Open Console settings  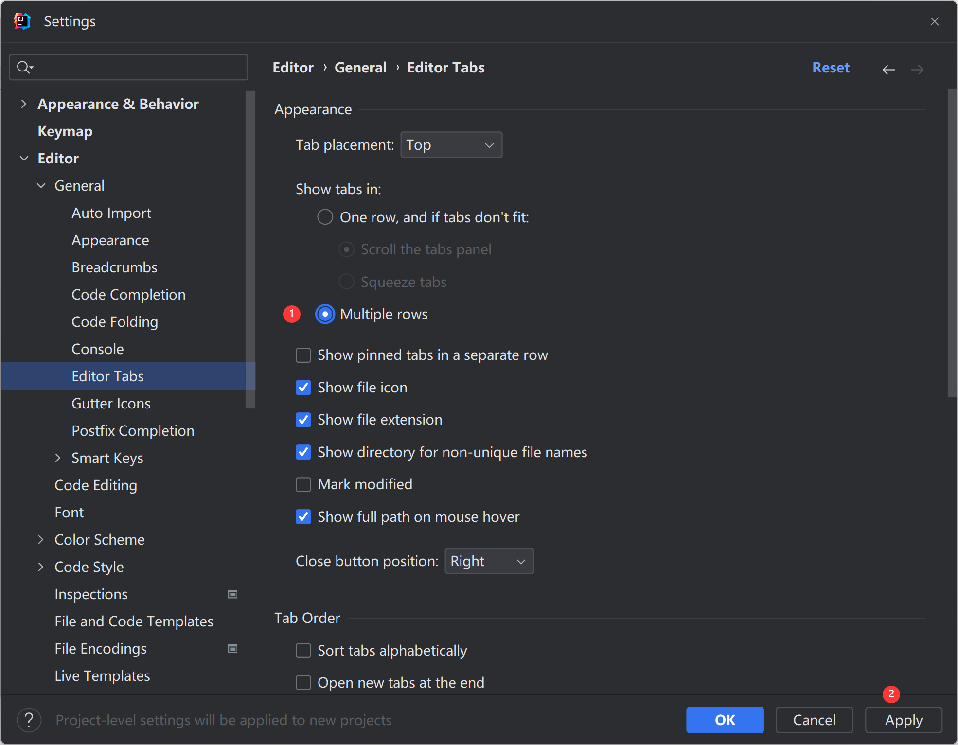click(x=98, y=349)
